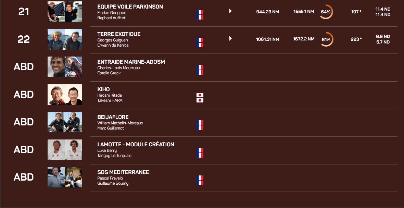
Task: Click French flag beside Beijaflore
Action: [x=200, y=125]
